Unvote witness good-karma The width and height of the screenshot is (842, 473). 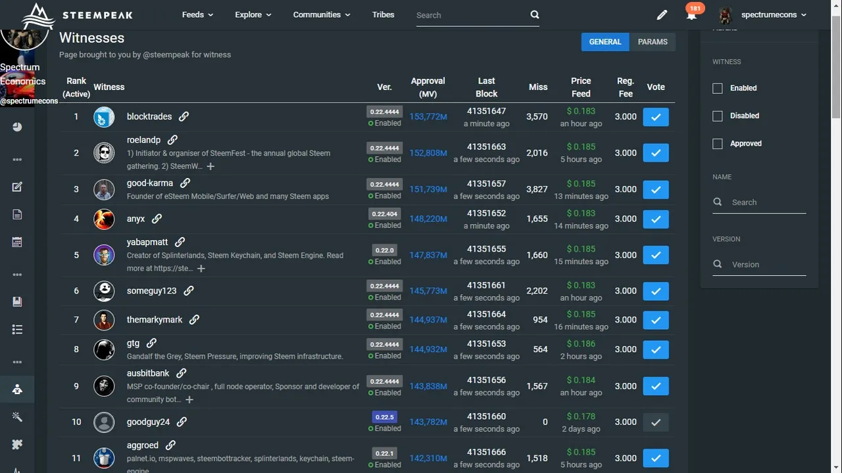[x=656, y=189]
